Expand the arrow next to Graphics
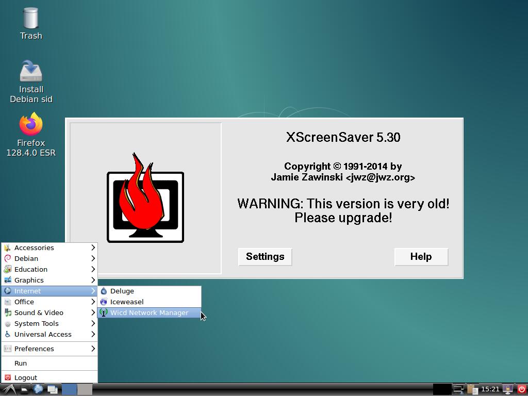 [x=93, y=280]
